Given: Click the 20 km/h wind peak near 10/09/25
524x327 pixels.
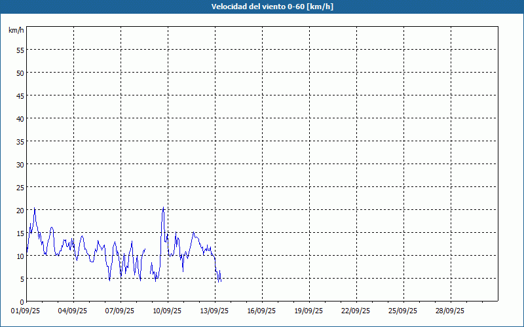Looking at the screenshot, I should [163, 207].
